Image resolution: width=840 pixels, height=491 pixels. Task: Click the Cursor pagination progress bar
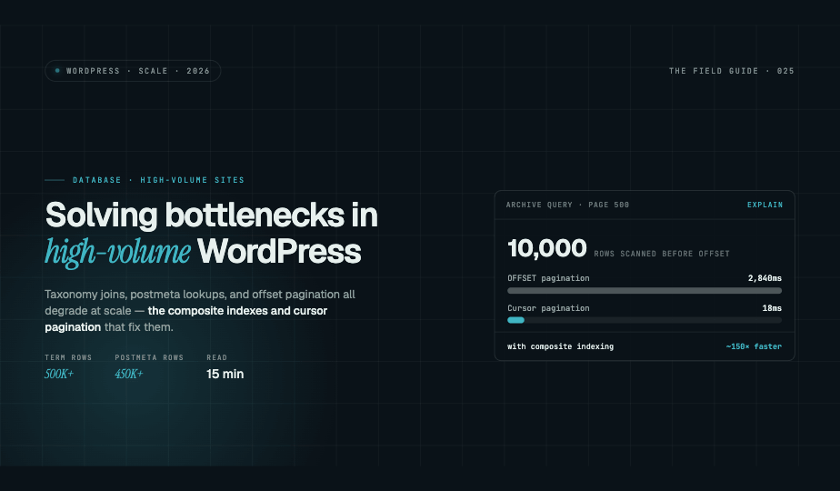(x=645, y=320)
